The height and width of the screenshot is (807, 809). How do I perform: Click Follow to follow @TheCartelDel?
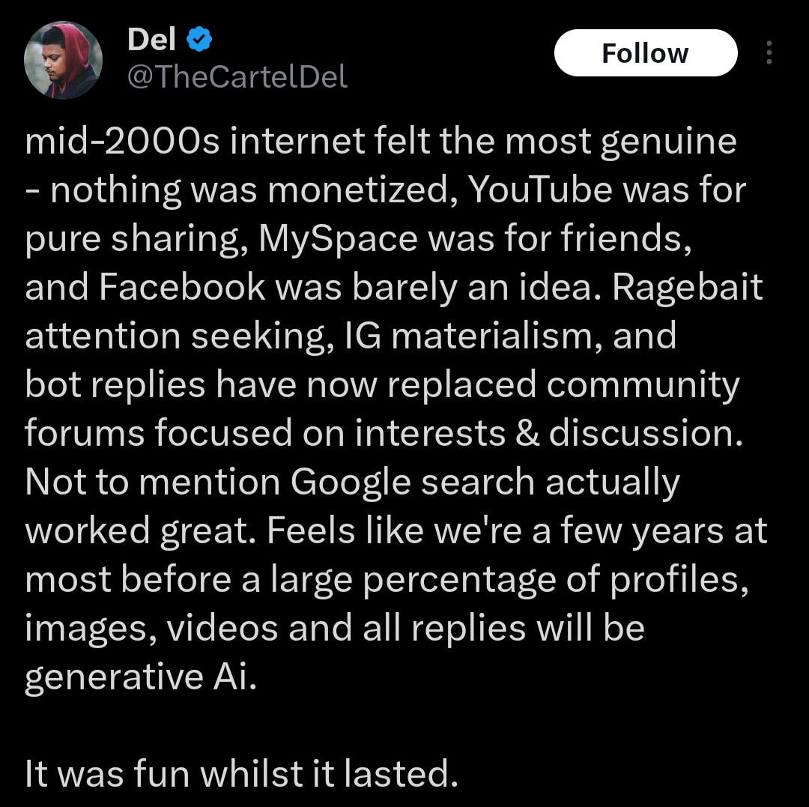click(x=645, y=52)
